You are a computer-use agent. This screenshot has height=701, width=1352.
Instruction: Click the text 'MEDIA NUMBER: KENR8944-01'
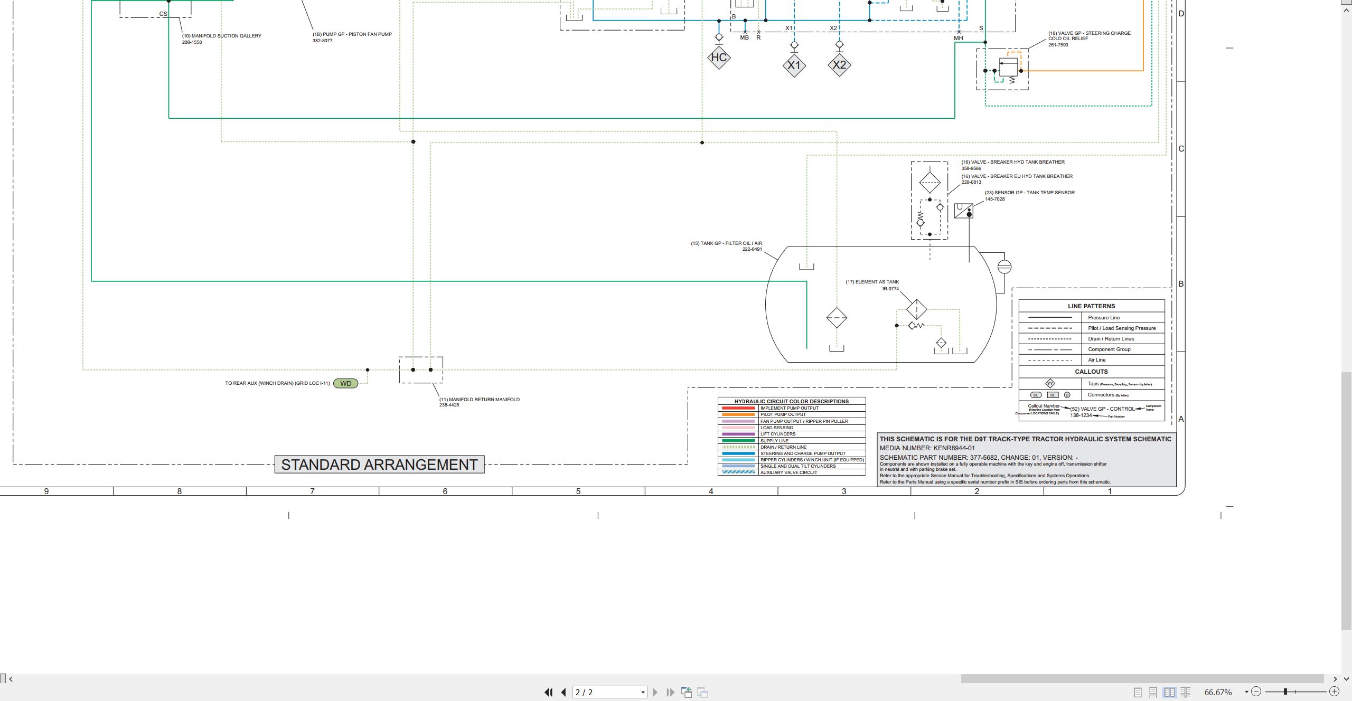927,448
